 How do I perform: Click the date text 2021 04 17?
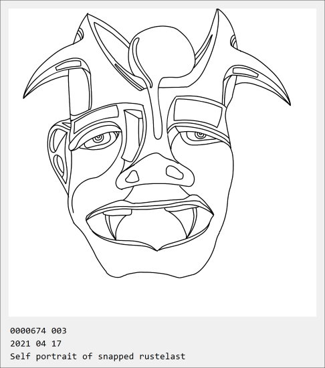click(35, 344)
